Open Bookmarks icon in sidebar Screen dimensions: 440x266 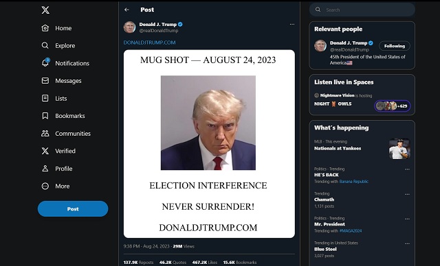point(45,116)
